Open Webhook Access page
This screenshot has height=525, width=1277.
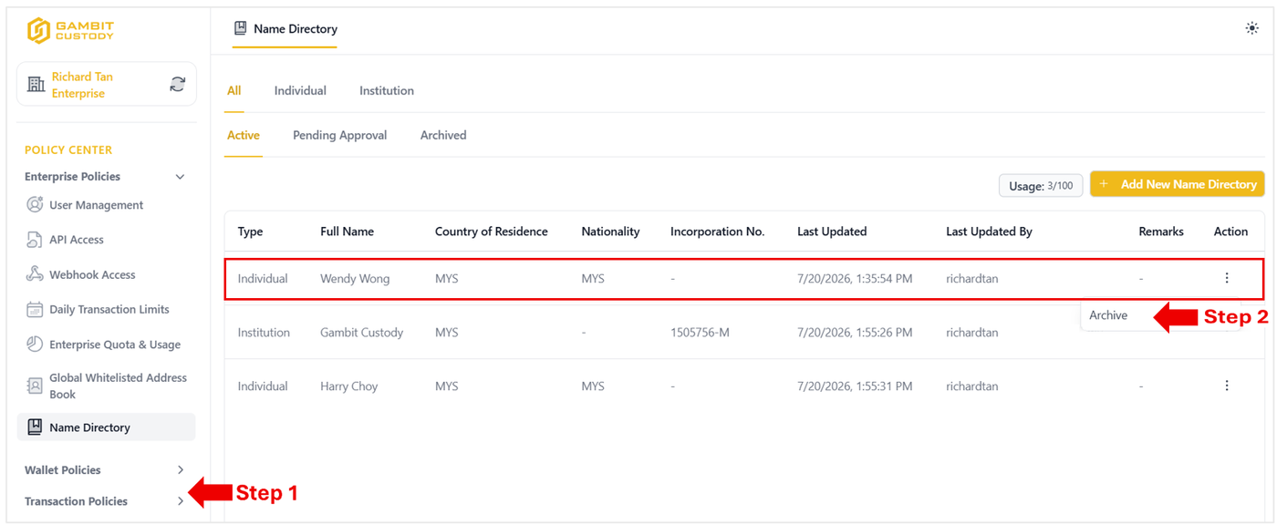pos(92,274)
